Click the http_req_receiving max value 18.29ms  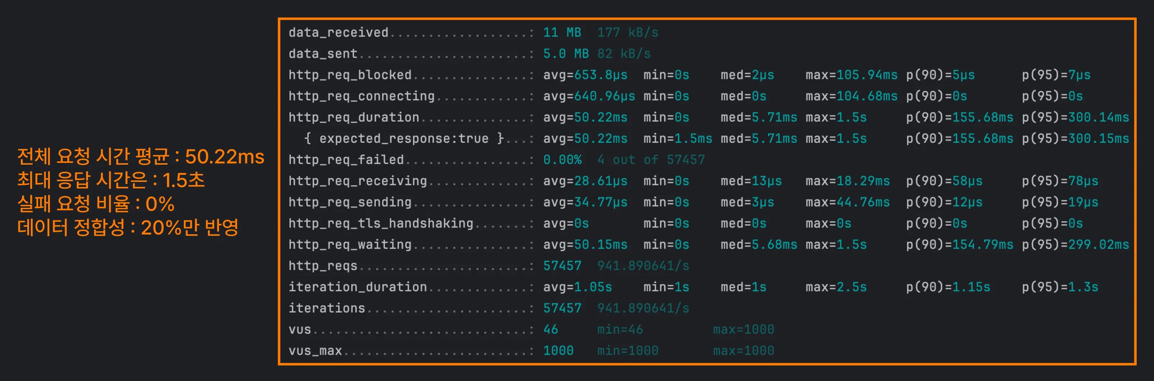click(863, 181)
